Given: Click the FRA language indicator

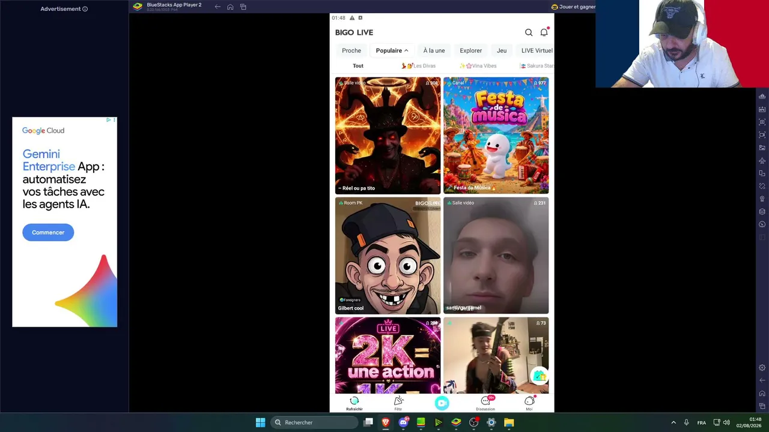Looking at the screenshot, I should coord(701,422).
